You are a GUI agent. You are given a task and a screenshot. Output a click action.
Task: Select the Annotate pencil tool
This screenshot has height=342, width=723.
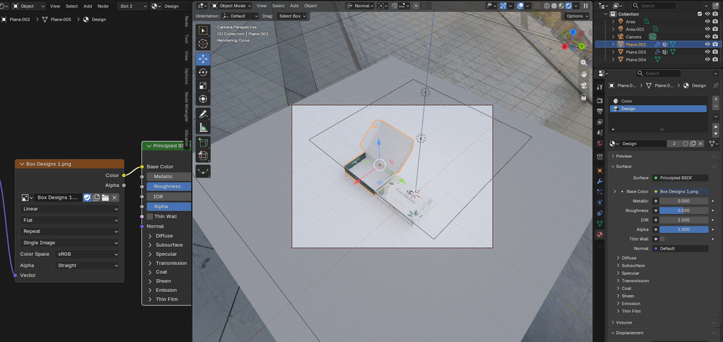[x=203, y=114]
